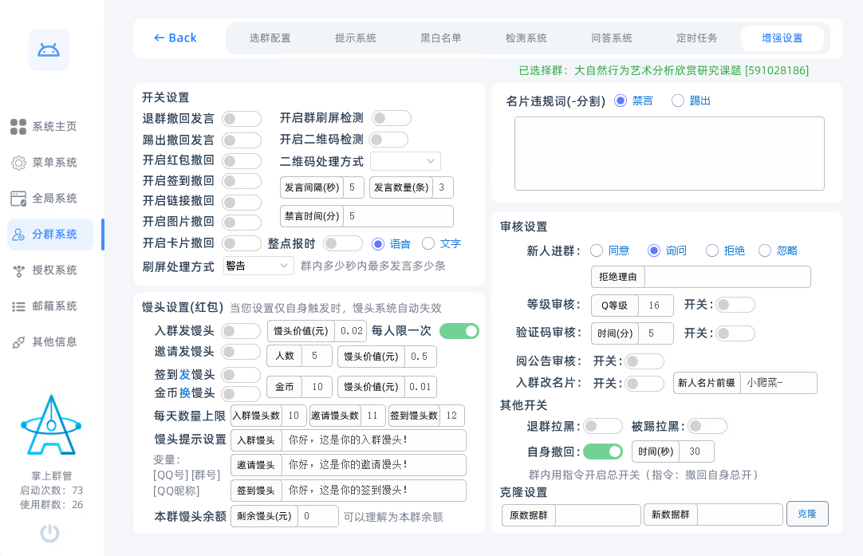
Task: Disable 自身撤回 switch
Action: coord(603,452)
